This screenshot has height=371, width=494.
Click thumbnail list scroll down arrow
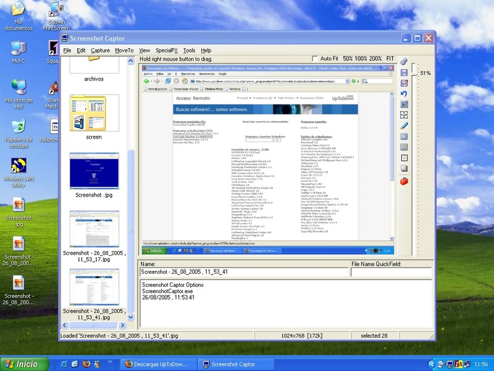131,317
